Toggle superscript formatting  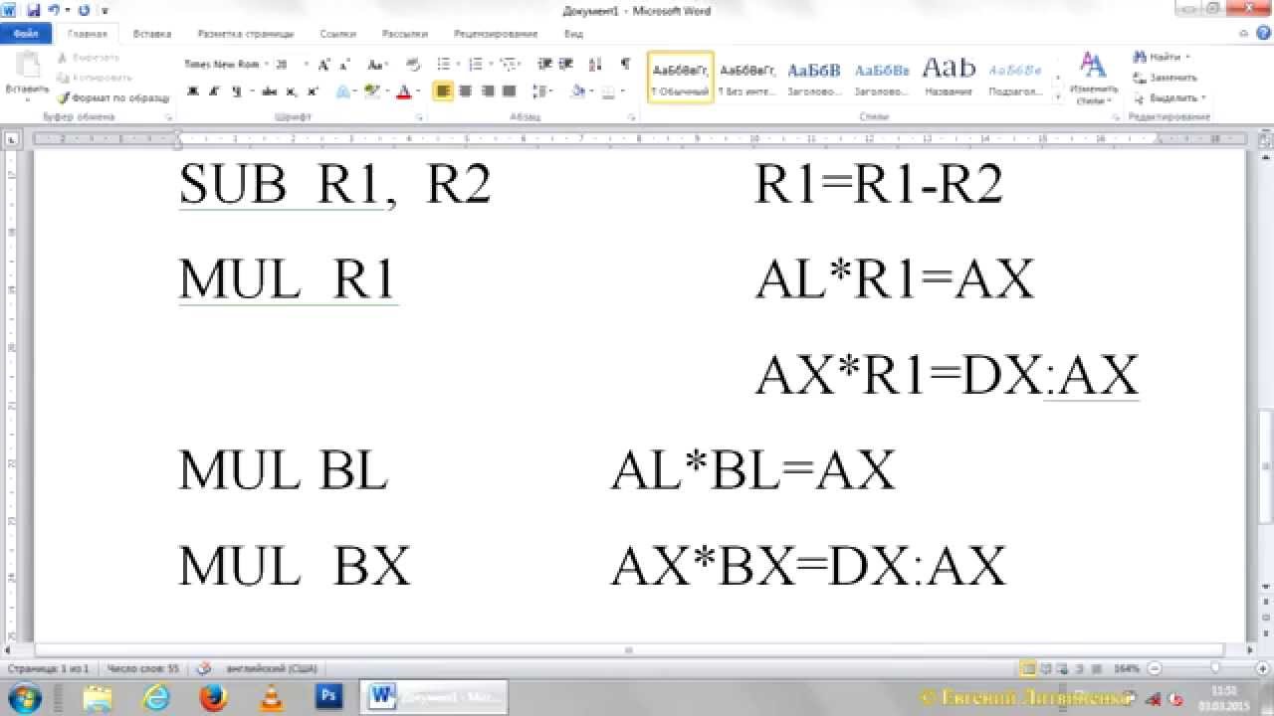tap(313, 91)
